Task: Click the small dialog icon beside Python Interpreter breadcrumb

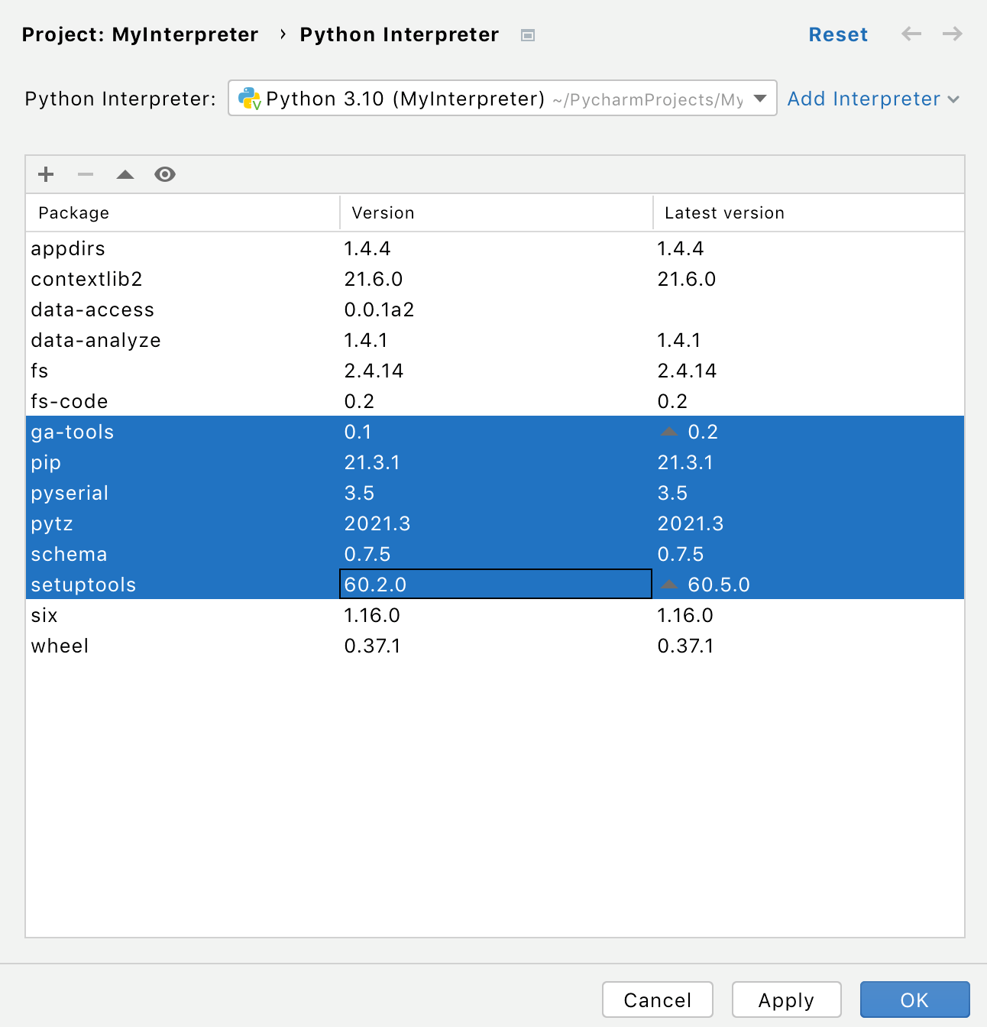Action: 527,34
